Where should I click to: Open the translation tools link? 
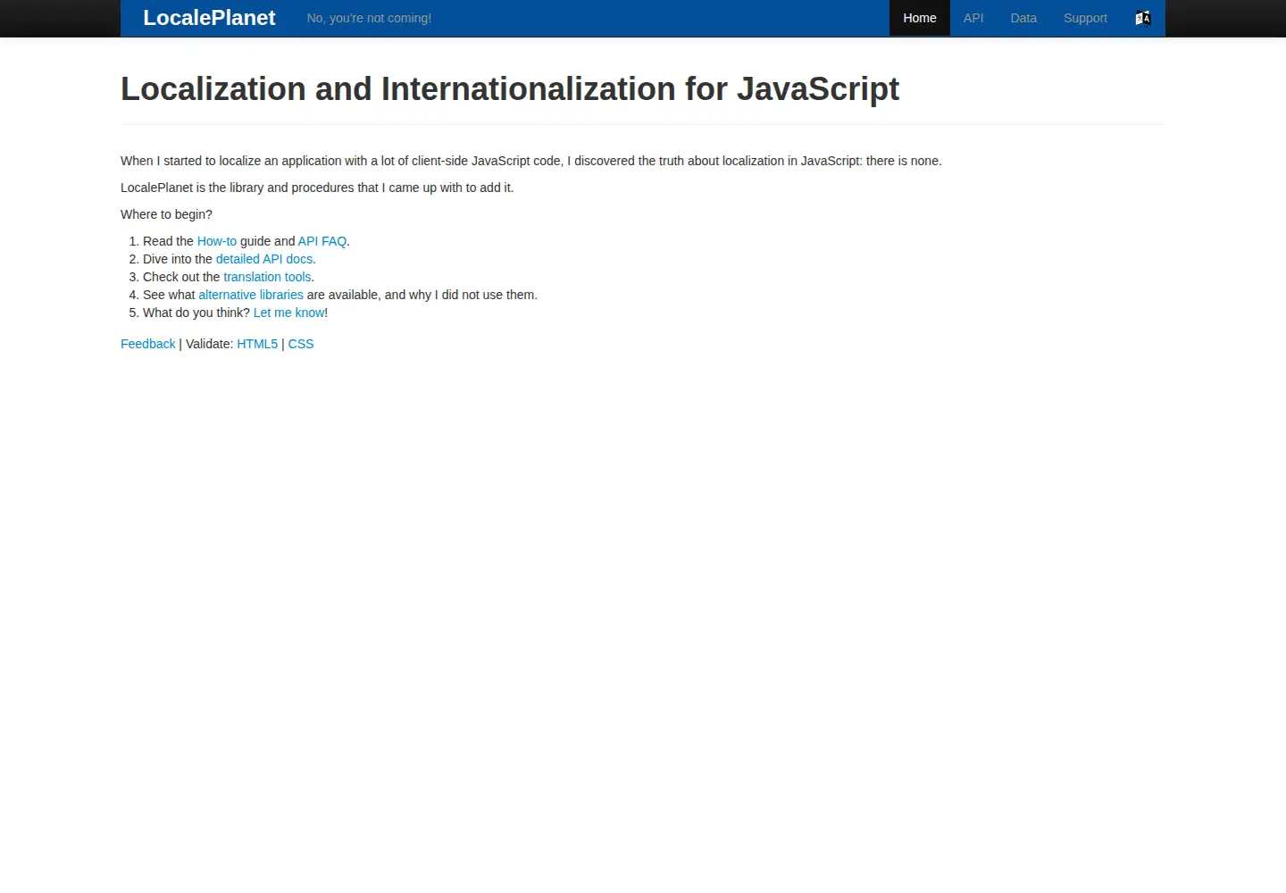point(267,277)
